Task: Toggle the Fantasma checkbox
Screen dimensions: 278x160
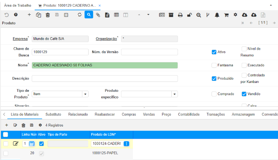Action: (x=214, y=65)
